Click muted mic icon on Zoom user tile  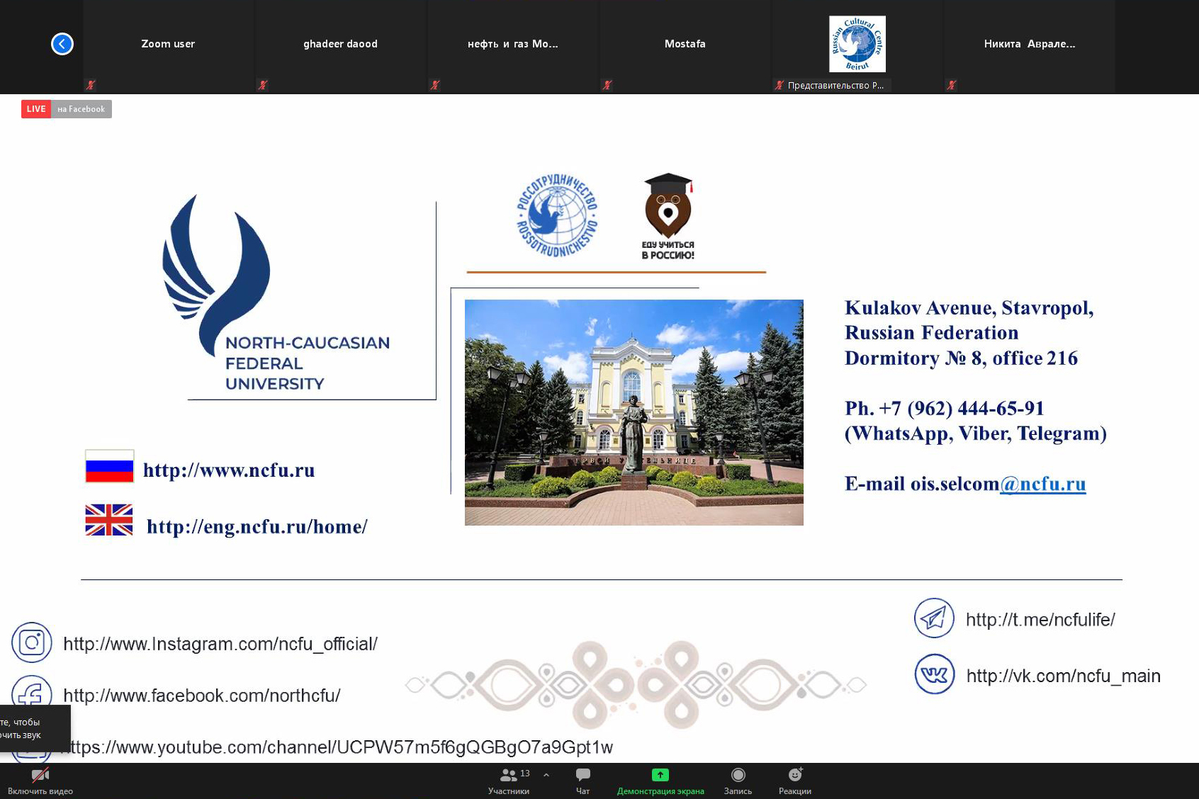click(x=91, y=85)
